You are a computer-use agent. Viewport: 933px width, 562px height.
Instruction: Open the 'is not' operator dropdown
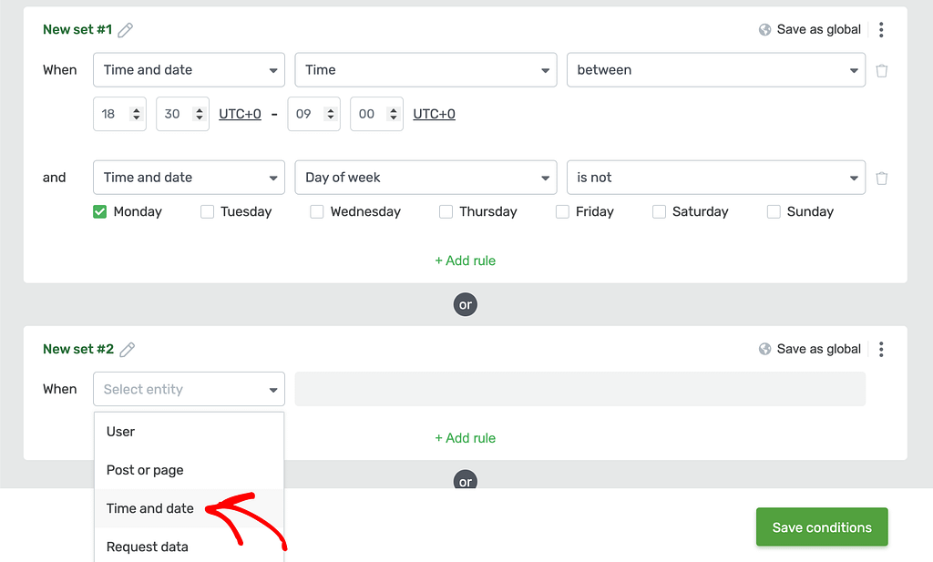point(716,178)
